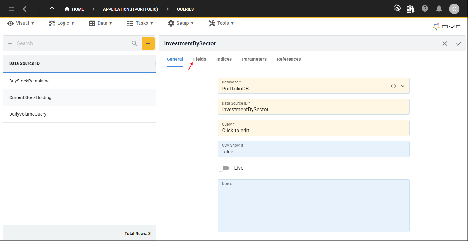Open the Data menu
468x241 pixels.
click(x=101, y=23)
